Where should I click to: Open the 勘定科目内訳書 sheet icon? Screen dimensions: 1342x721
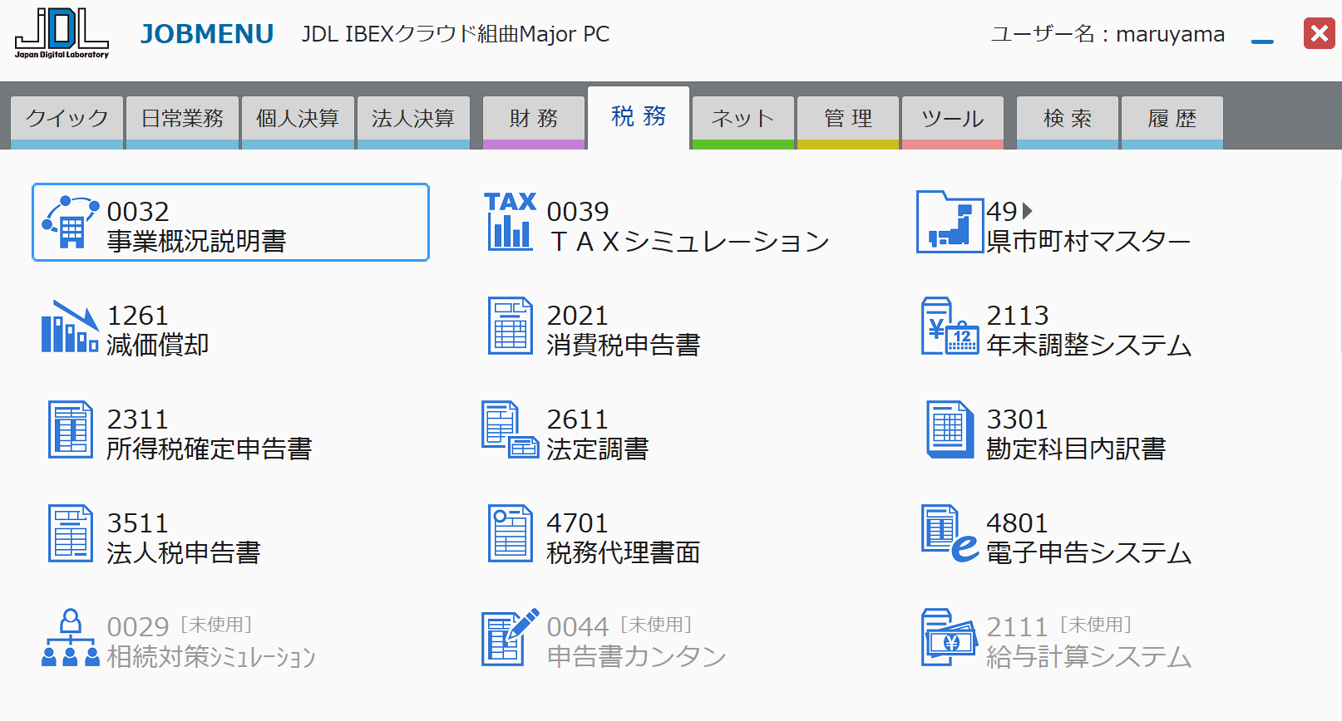click(x=950, y=429)
